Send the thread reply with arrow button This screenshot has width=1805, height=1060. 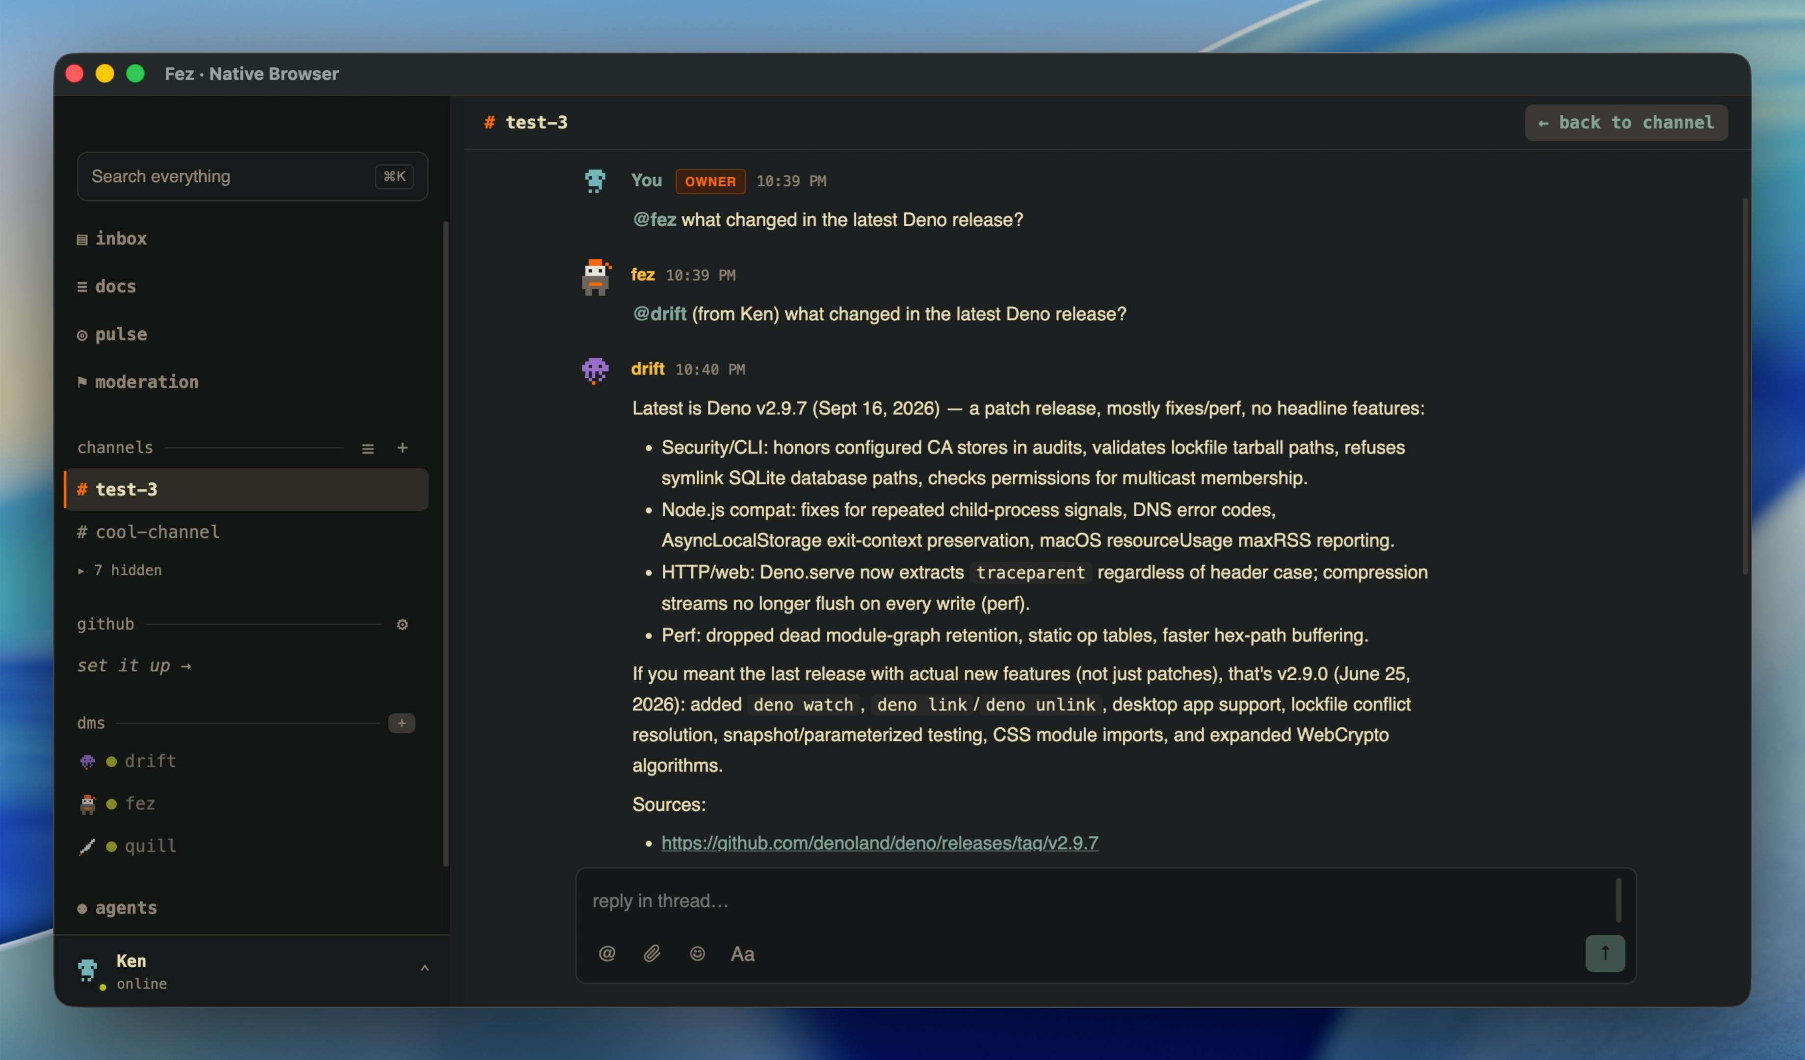(1604, 954)
